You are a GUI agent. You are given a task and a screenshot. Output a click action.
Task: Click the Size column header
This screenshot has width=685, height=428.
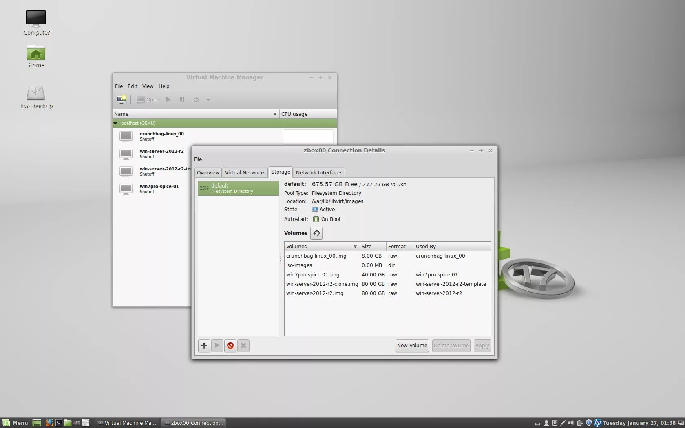pos(373,247)
